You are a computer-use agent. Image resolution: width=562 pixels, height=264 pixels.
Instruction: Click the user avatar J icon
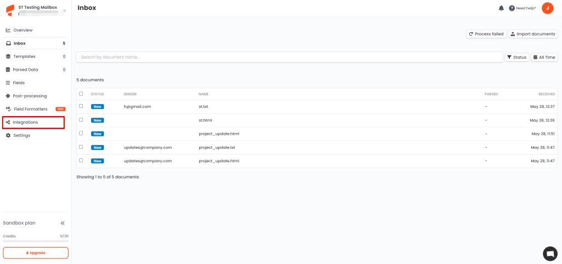click(547, 8)
